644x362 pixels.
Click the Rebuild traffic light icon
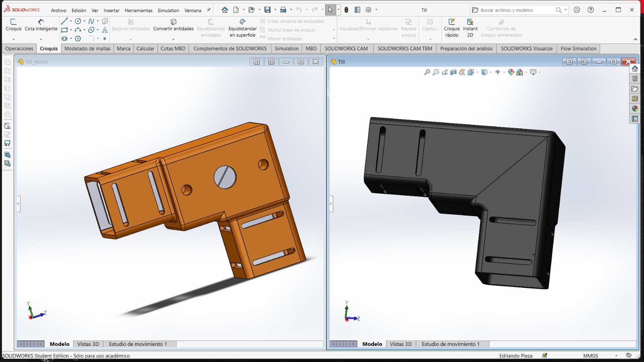(346, 10)
